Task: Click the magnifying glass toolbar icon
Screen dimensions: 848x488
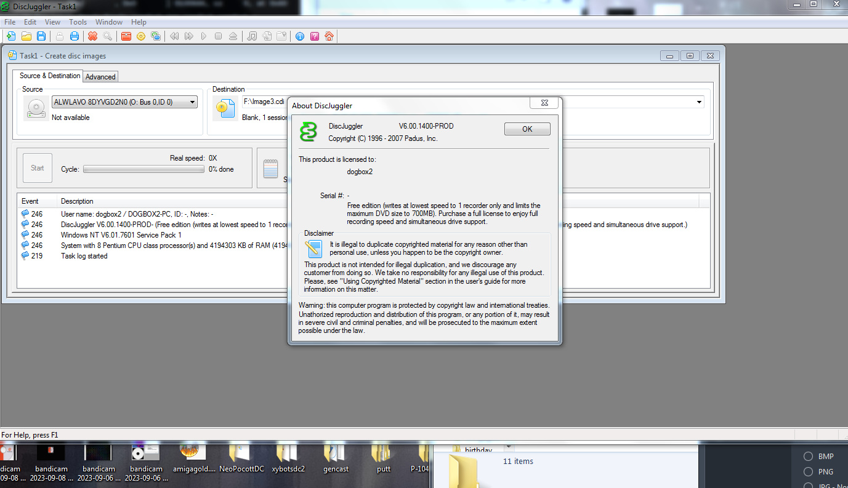Action: coord(107,36)
